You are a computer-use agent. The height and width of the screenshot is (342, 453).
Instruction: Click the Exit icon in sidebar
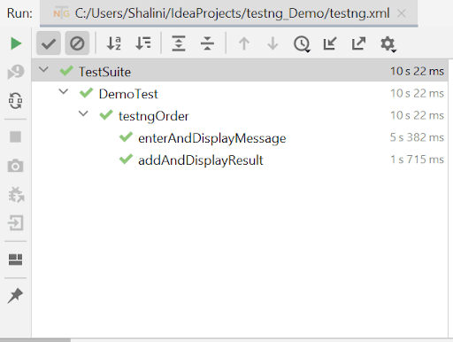point(15,223)
